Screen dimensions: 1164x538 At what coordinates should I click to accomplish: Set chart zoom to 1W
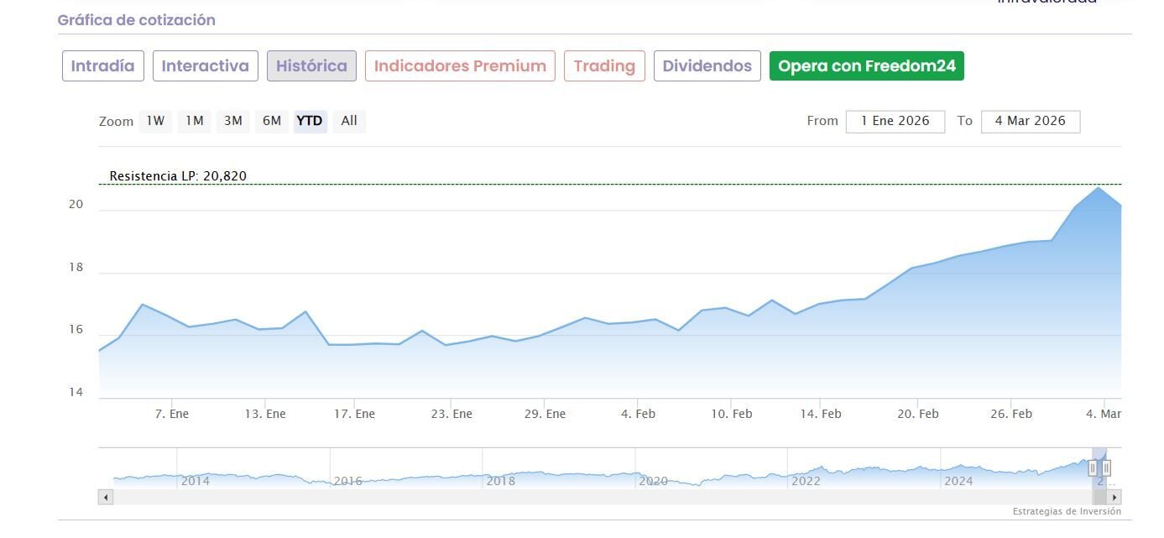[x=155, y=121]
